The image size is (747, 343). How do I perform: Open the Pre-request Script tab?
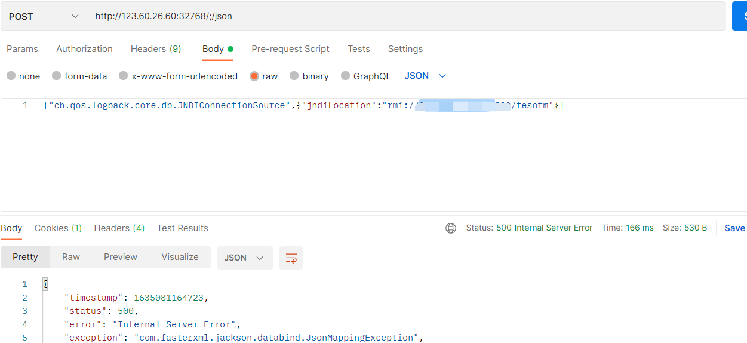point(290,49)
